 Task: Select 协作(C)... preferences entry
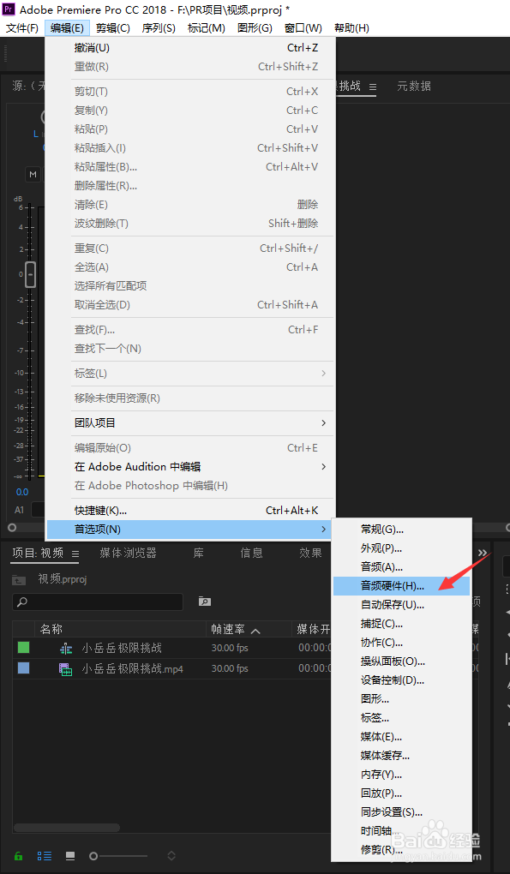pos(401,643)
